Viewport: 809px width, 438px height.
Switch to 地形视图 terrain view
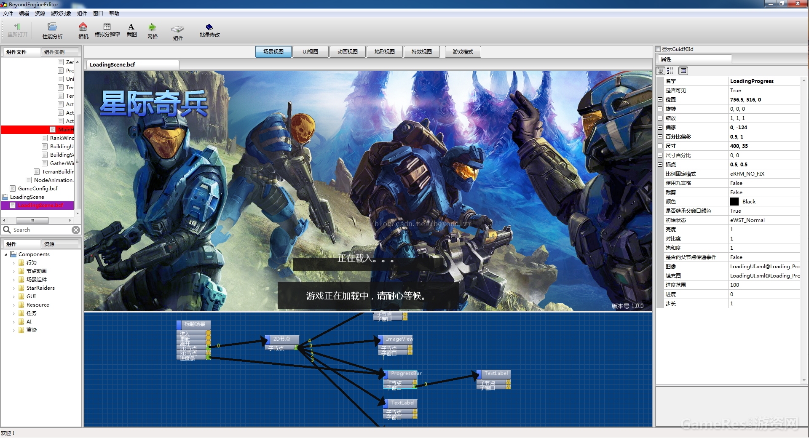[384, 52]
